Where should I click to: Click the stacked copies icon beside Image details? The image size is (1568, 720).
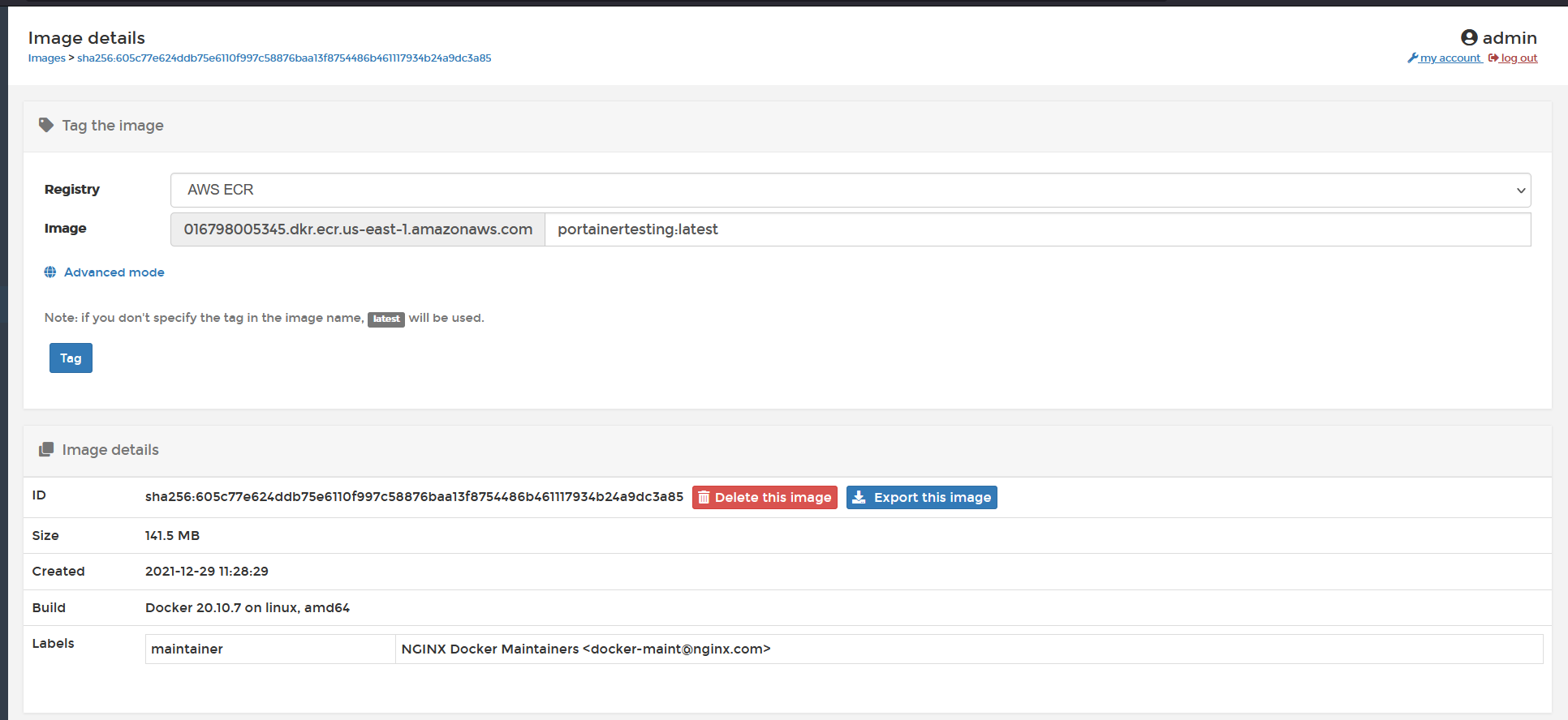click(46, 449)
